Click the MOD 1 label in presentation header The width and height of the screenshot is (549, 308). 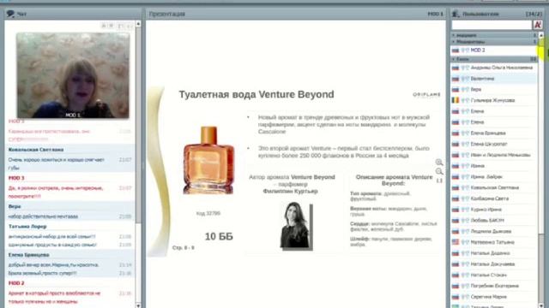[435, 14]
